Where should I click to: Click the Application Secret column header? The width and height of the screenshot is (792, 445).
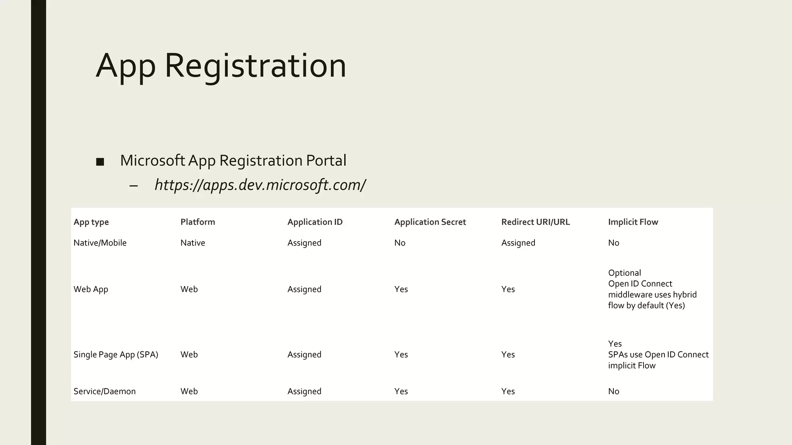[x=430, y=222]
